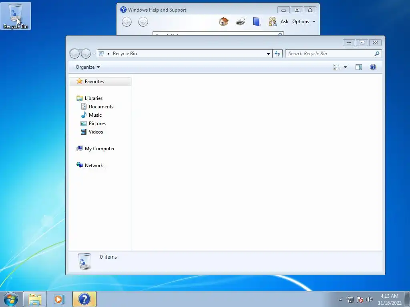Click the Favorites star icon
The image size is (410, 307).
pyautogui.click(x=80, y=81)
